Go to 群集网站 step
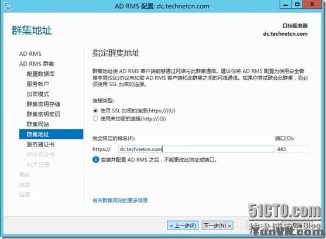Image resolution: width=326 pixels, height=239 pixels. point(38,124)
